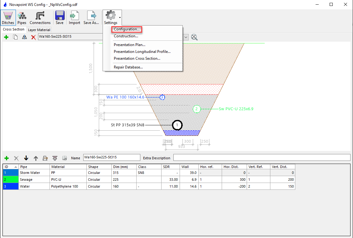Sort the table by the ID column header
Screen dimensions: 353x238
tap(11, 167)
